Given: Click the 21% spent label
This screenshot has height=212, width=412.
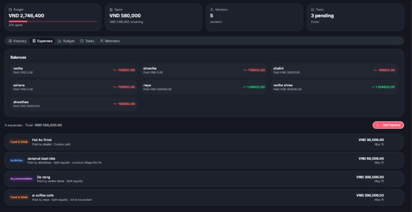Looking at the screenshot, I should [x=15, y=25].
